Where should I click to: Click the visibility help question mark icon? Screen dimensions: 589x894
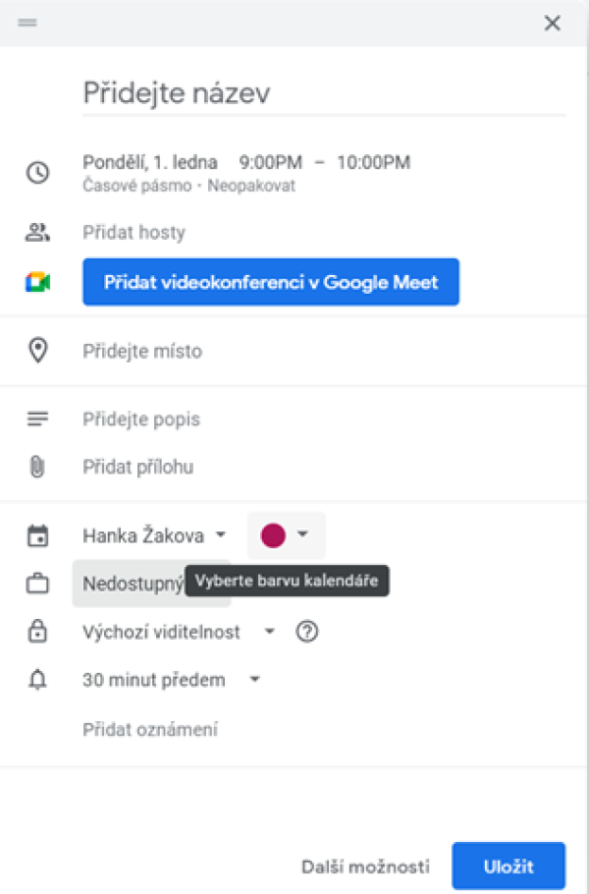(307, 631)
